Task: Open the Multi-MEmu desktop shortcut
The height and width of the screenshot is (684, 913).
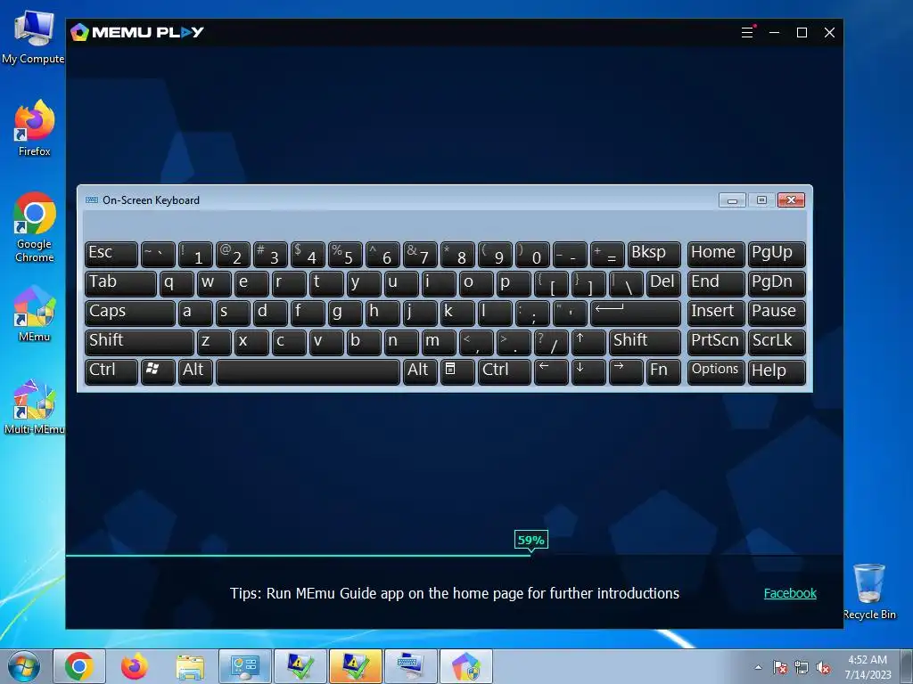Action: click(x=35, y=407)
